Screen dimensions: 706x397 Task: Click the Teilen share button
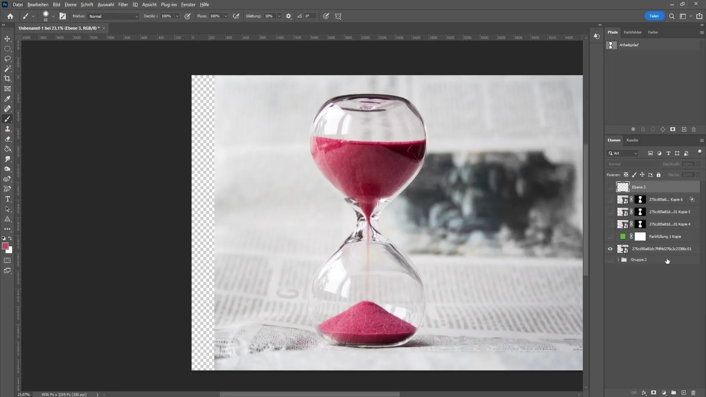pyautogui.click(x=654, y=16)
